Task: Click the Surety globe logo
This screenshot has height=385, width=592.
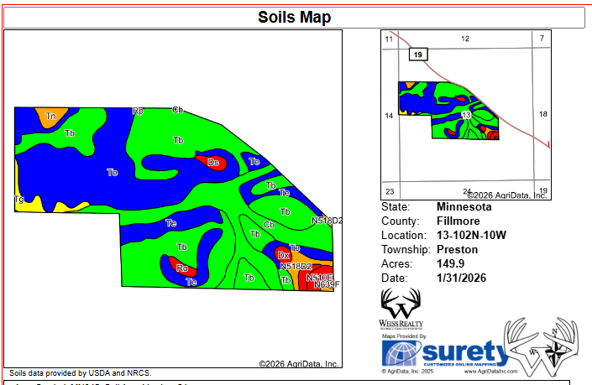Action: (x=401, y=353)
